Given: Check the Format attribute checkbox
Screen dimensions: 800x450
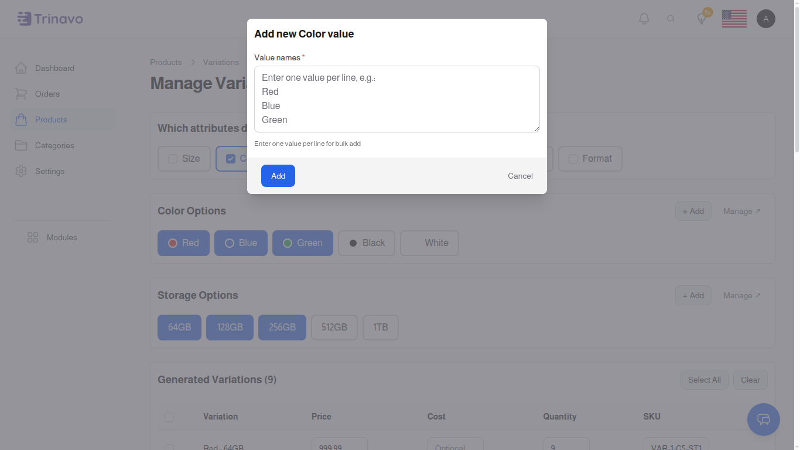Looking at the screenshot, I should coord(572,158).
